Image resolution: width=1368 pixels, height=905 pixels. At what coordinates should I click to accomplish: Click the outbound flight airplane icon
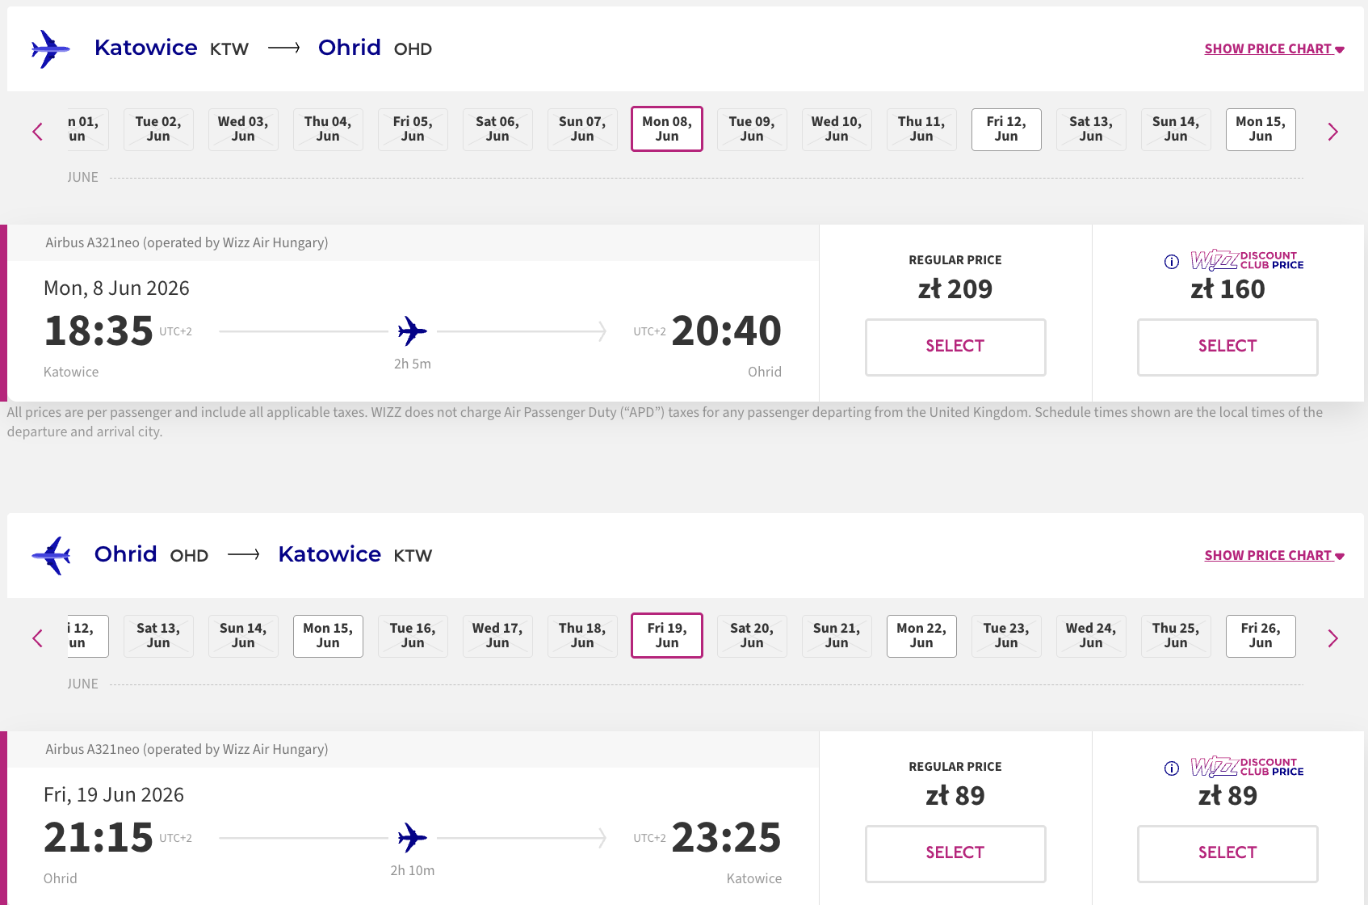[50, 49]
